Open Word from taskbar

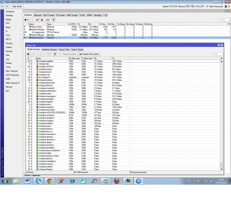click(x=27, y=181)
